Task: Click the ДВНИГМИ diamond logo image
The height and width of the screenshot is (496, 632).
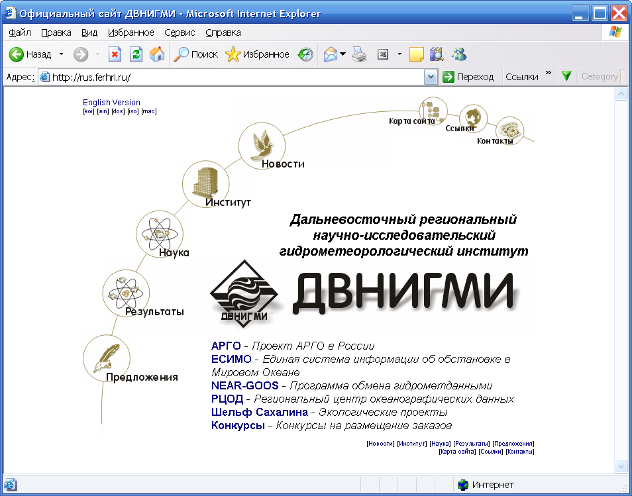Action: 244,293
